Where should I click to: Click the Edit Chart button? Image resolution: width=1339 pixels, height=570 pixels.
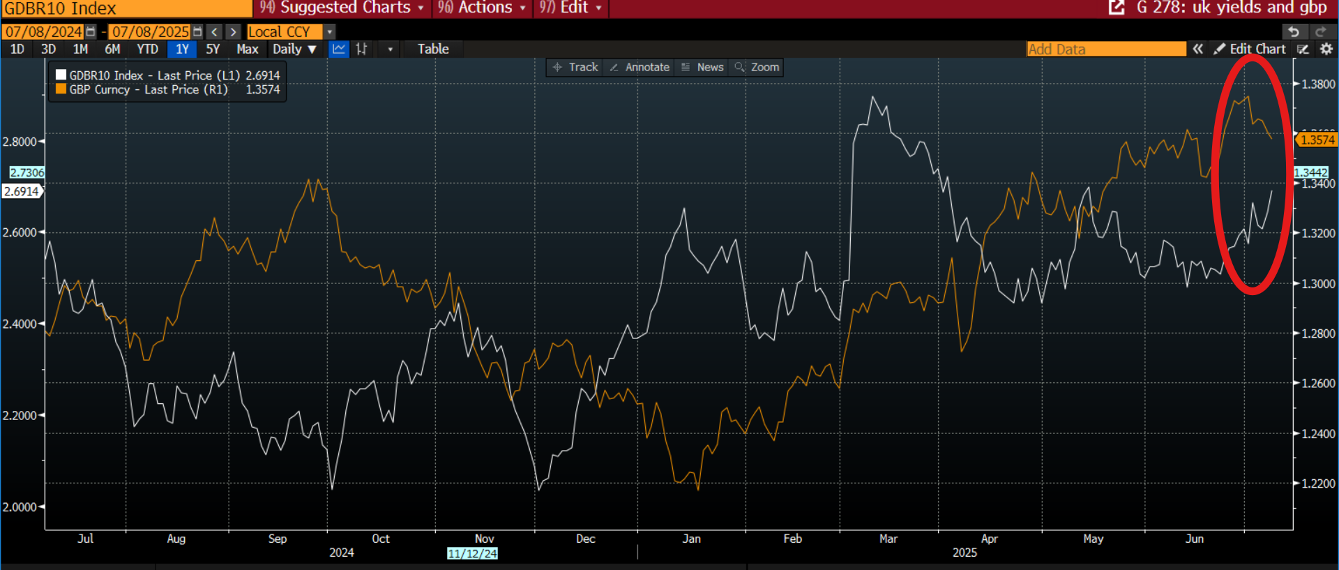[1250, 49]
